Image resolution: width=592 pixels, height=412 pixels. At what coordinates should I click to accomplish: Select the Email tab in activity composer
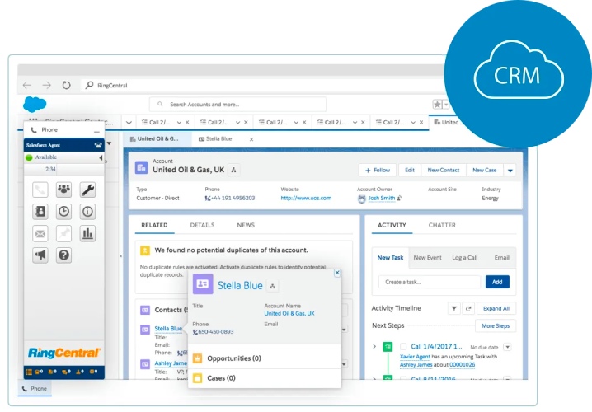tap(502, 257)
